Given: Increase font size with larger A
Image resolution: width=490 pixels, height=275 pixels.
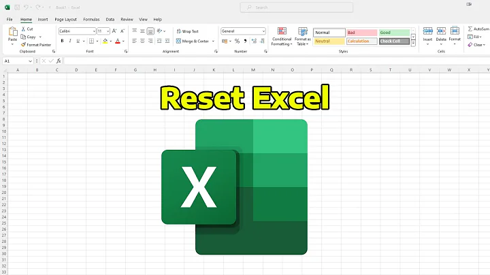Looking at the screenshot, I should click(114, 31).
